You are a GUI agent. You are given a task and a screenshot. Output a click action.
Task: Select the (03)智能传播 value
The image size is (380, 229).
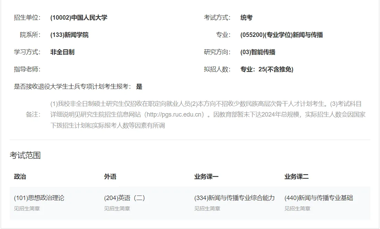tap(258, 52)
